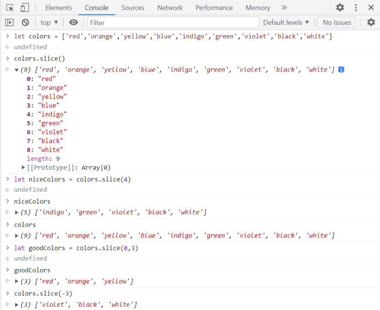Expand the goodColors three-item array result
The width and height of the screenshot is (380, 310).
(17, 281)
